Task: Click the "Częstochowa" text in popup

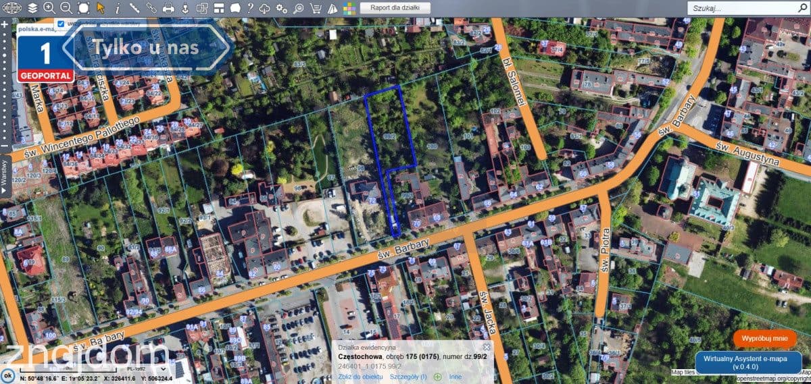Action: (x=360, y=356)
